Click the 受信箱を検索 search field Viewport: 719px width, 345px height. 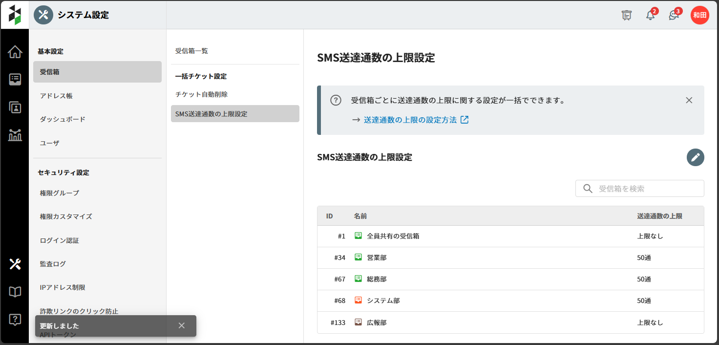pos(645,189)
